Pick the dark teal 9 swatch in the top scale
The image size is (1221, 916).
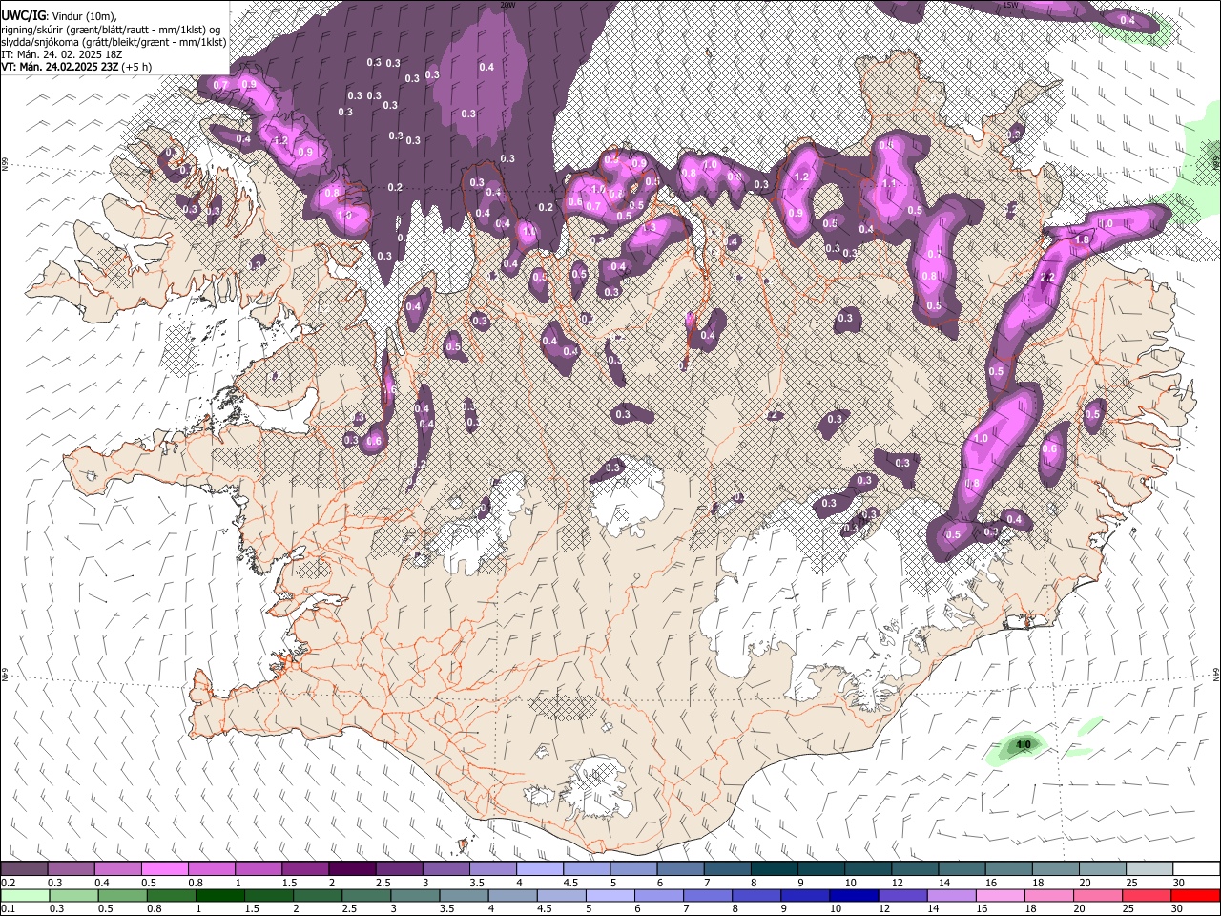coord(820,868)
